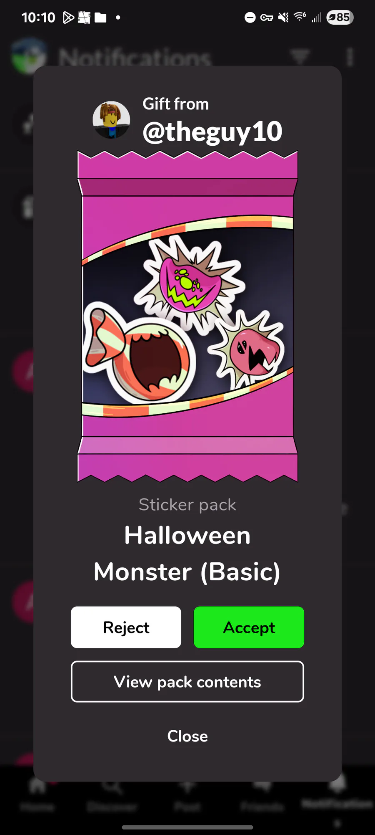Open View pack contents
Viewport: 375px width, 835px height.
[187, 681]
